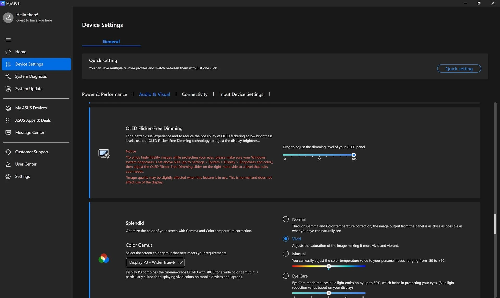Click the Manual color temperature slider

click(x=329, y=266)
